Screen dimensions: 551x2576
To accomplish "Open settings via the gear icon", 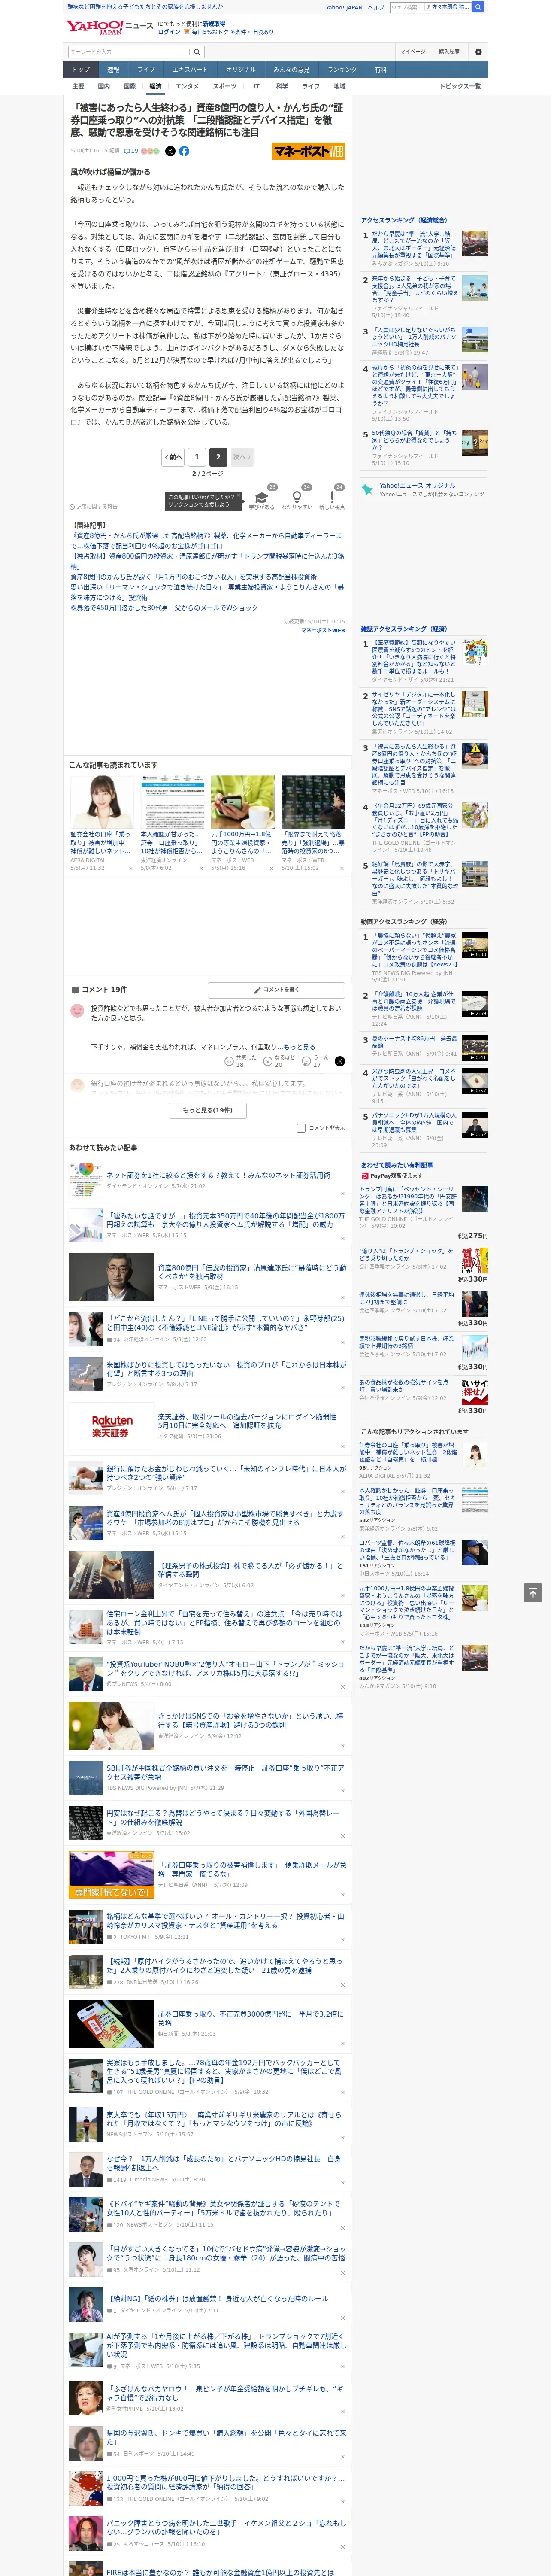I will pos(478,52).
